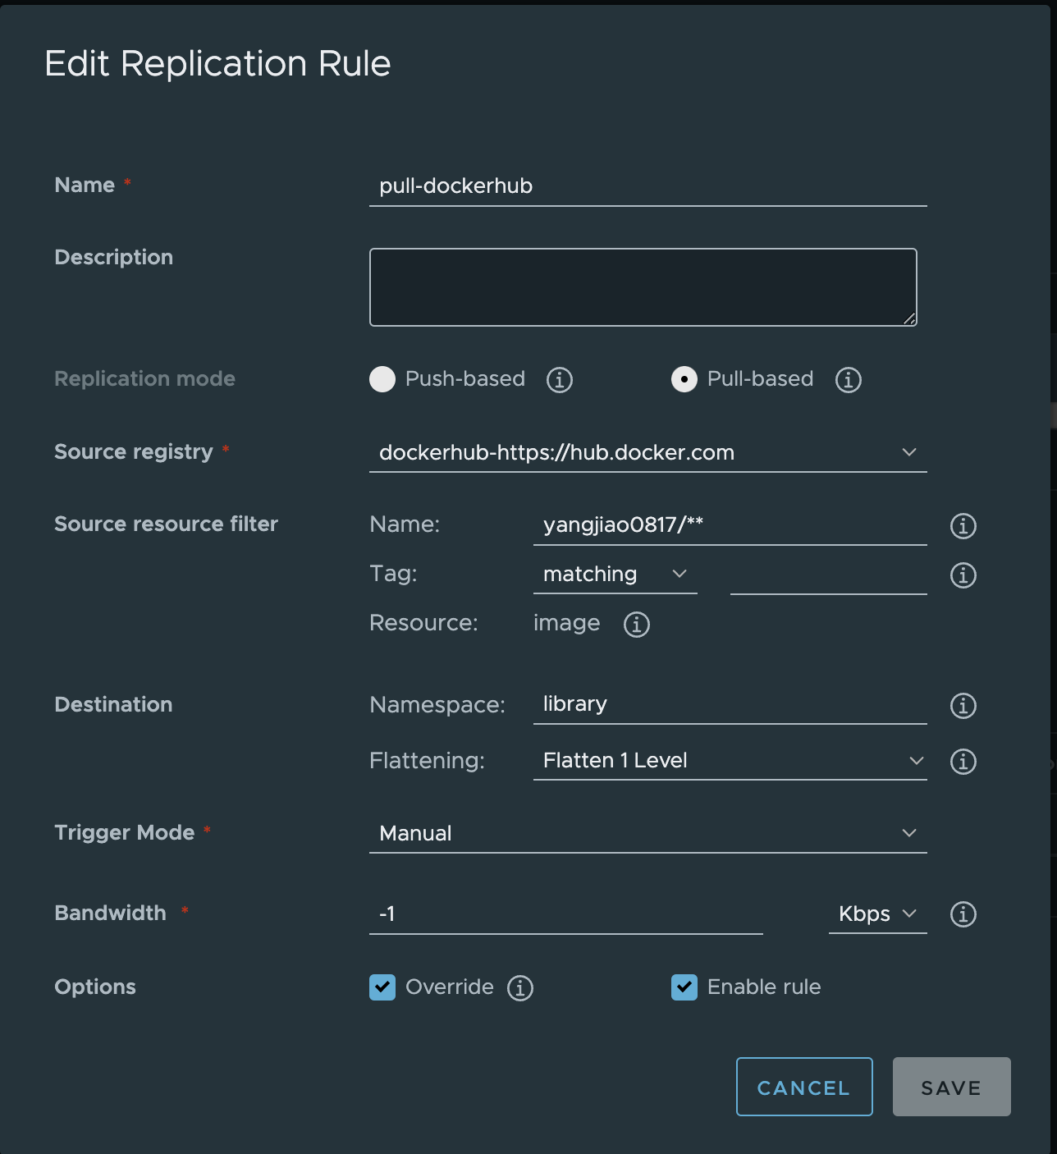1057x1154 pixels.
Task: Open the Push-based replication info tooltip
Action: [559, 379]
